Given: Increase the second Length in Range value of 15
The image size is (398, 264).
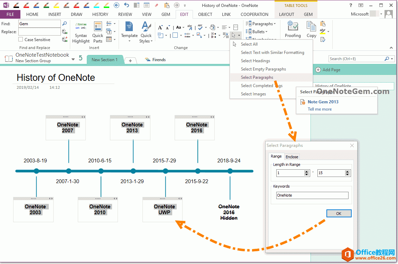Looking at the screenshot, I should click(347, 171).
